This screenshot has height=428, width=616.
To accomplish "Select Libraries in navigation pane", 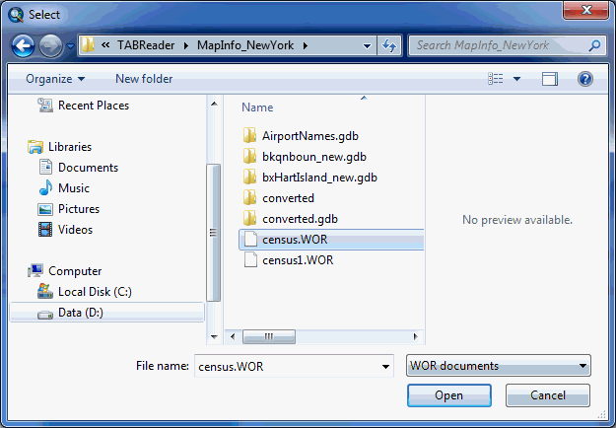I will (70, 147).
